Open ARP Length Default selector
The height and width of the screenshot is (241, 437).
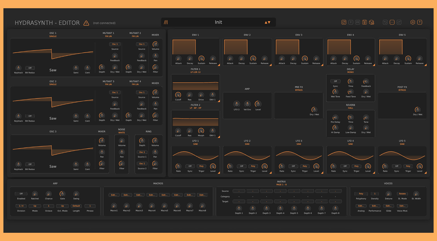[x=76, y=206]
